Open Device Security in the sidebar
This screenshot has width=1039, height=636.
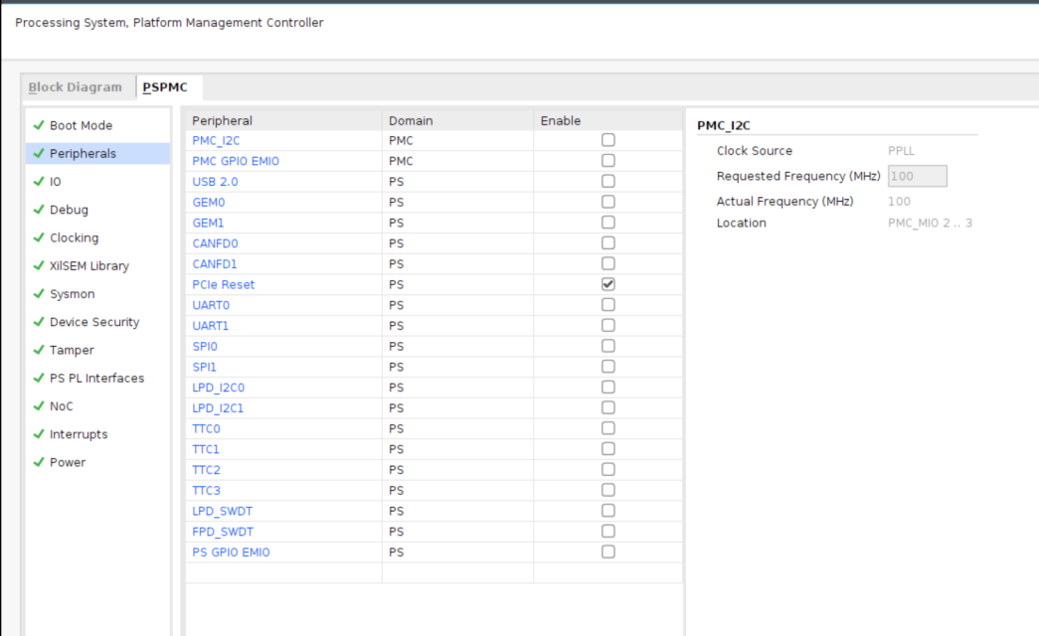coord(94,322)
